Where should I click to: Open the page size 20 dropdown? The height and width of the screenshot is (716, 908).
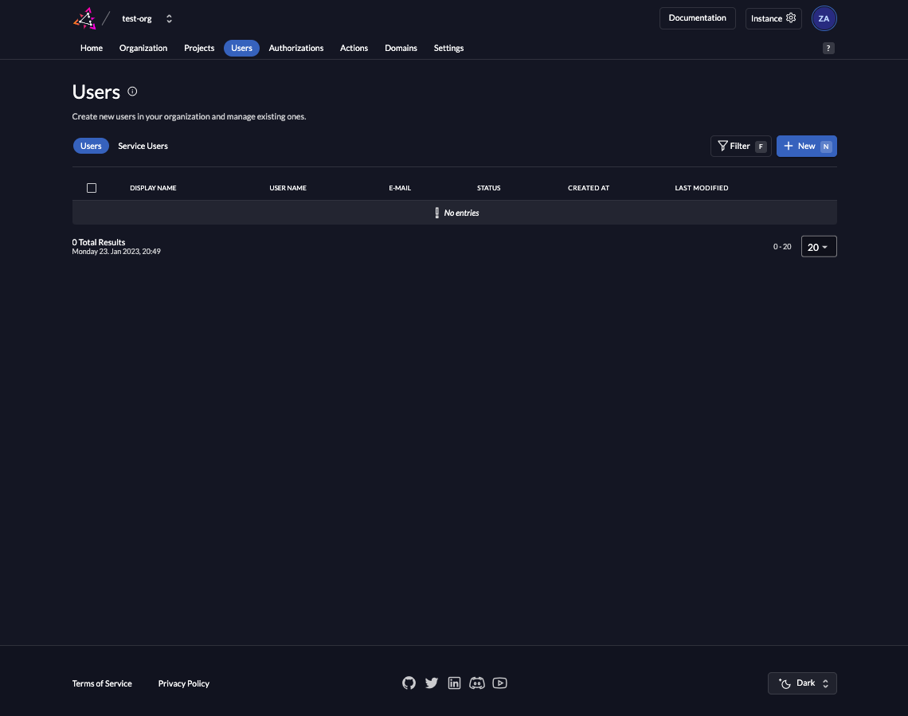point(819,247)
